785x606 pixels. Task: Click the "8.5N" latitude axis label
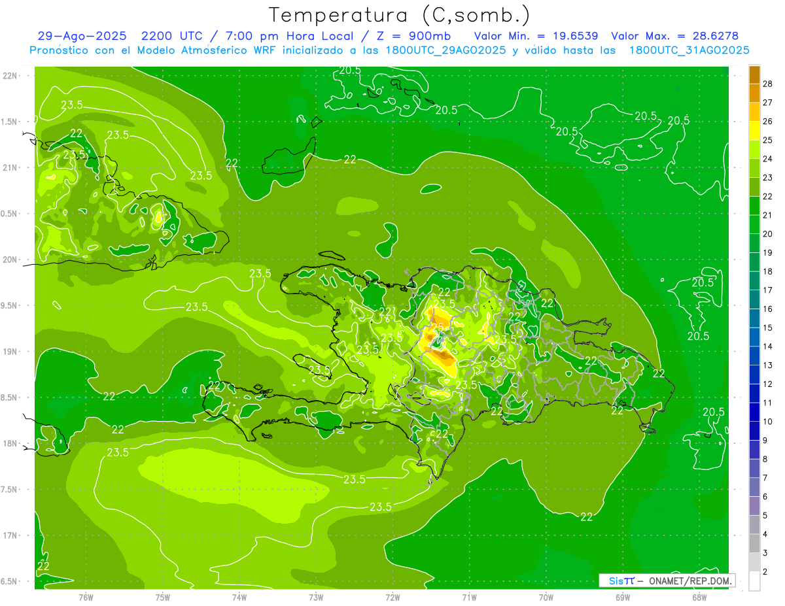pos(9,397)
